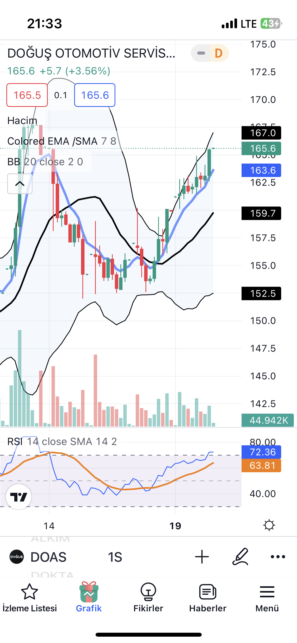The width and height of the screenshot is (297, 643).
Task: Tap the 19 date axis label
Action: (175, 526)
